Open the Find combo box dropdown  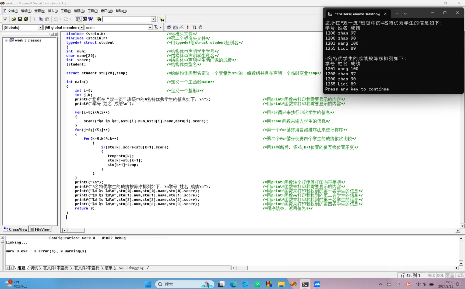tap(153, 19)
